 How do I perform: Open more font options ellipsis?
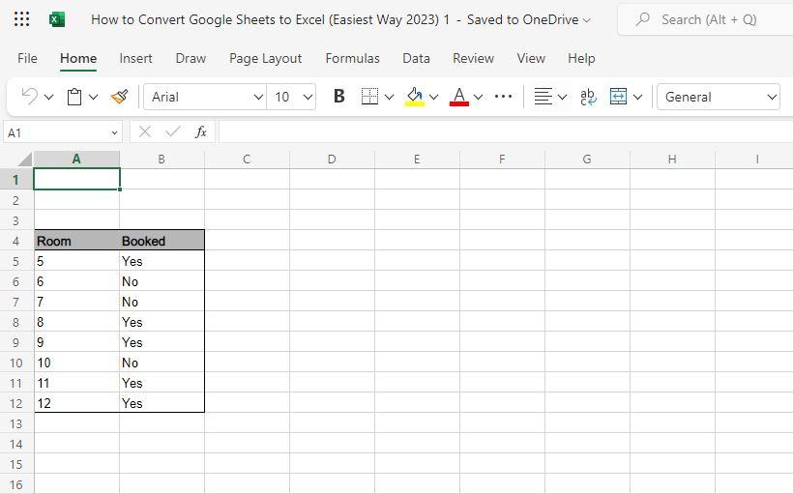tap(503, 97)
